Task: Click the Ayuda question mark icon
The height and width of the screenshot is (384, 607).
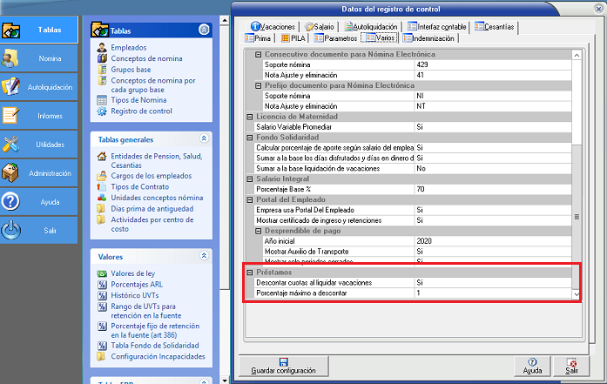Action: coord(12,202)
